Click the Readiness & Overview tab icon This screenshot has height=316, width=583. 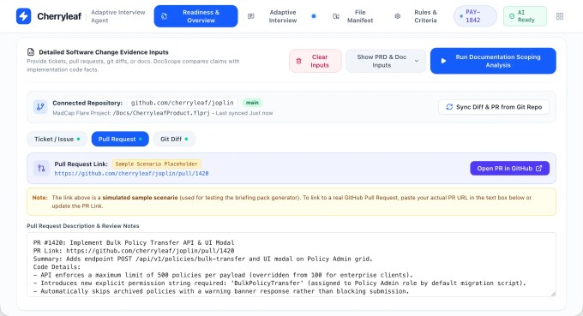click(164, 16)
